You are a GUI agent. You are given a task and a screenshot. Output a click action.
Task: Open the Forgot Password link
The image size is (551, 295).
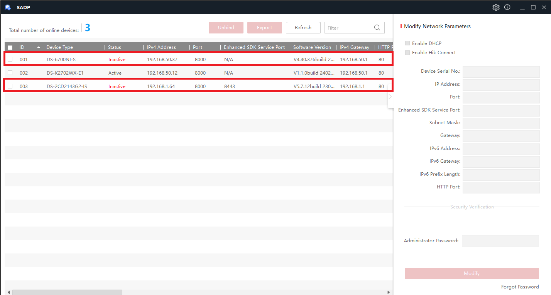coord(520,287)
